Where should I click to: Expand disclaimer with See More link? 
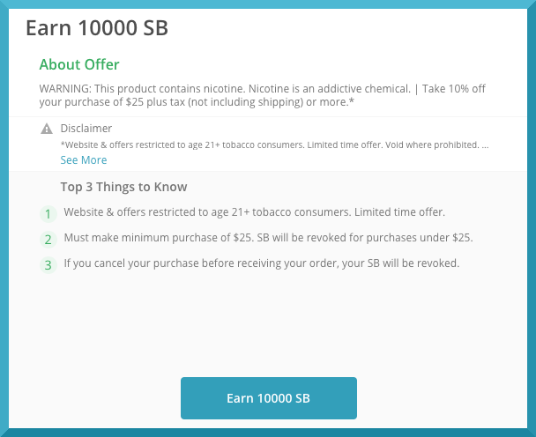[84, 159]
